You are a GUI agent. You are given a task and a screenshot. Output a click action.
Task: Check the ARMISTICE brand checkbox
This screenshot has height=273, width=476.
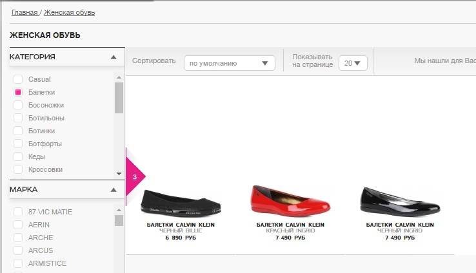coord(18,263)
